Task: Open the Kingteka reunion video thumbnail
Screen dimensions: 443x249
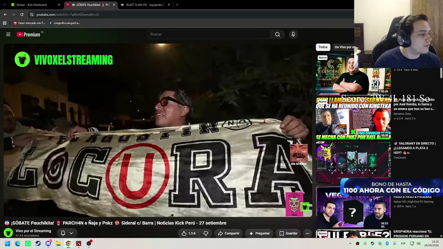Action: click(x=353, y=118)
